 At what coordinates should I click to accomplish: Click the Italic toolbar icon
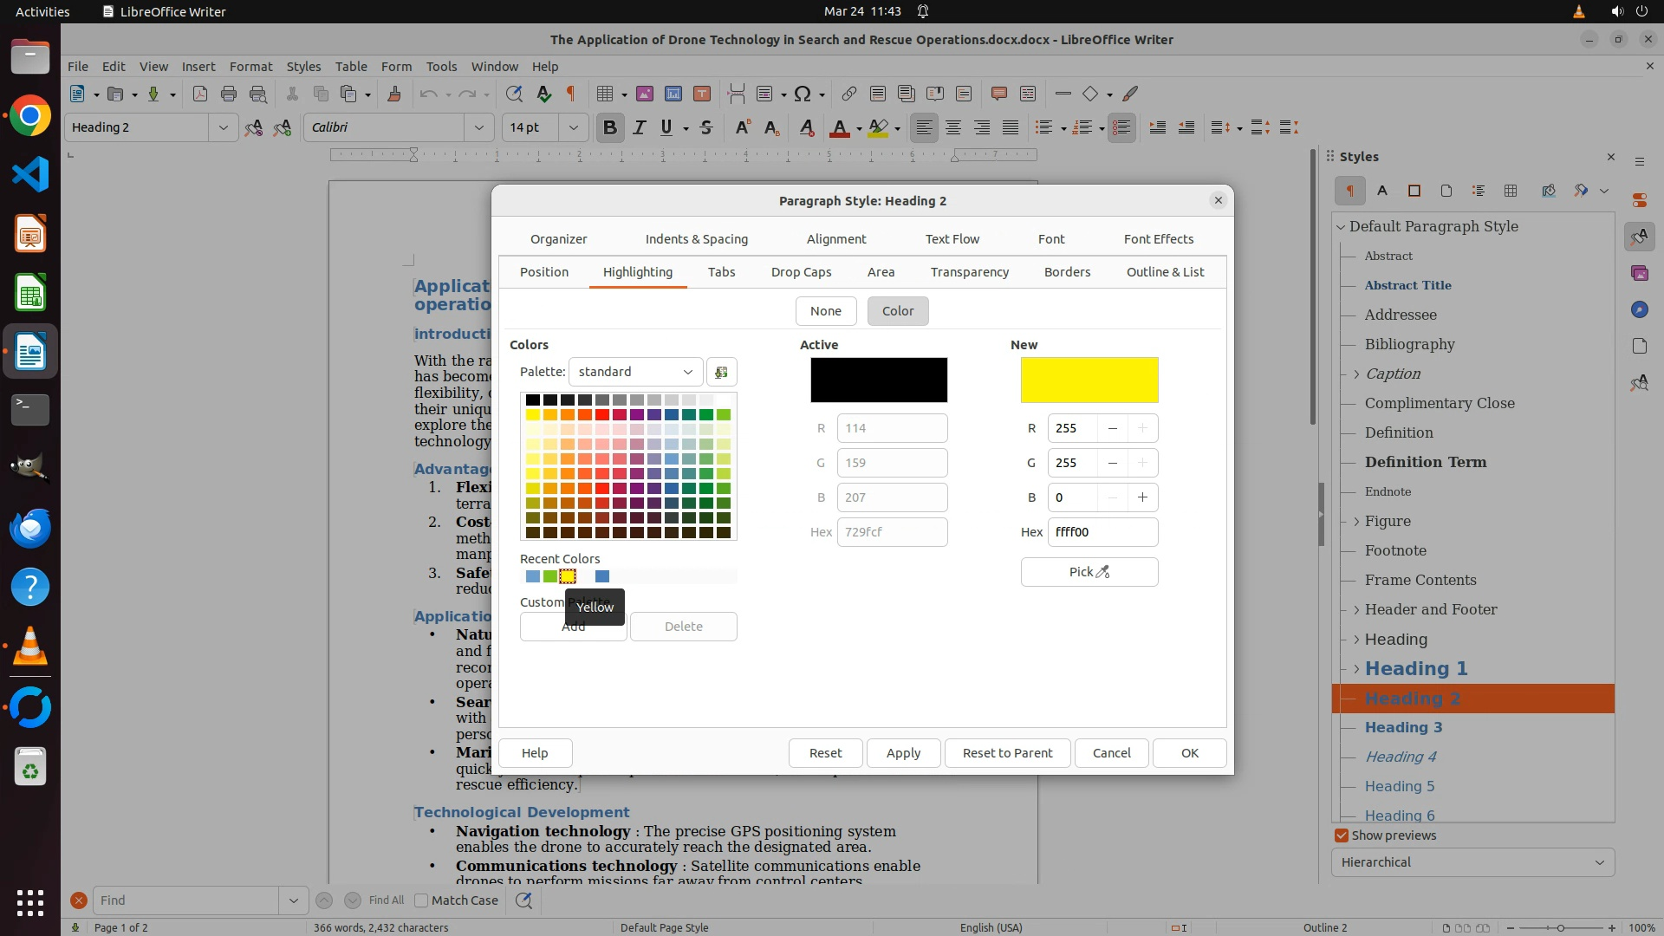tap(639, 128)
